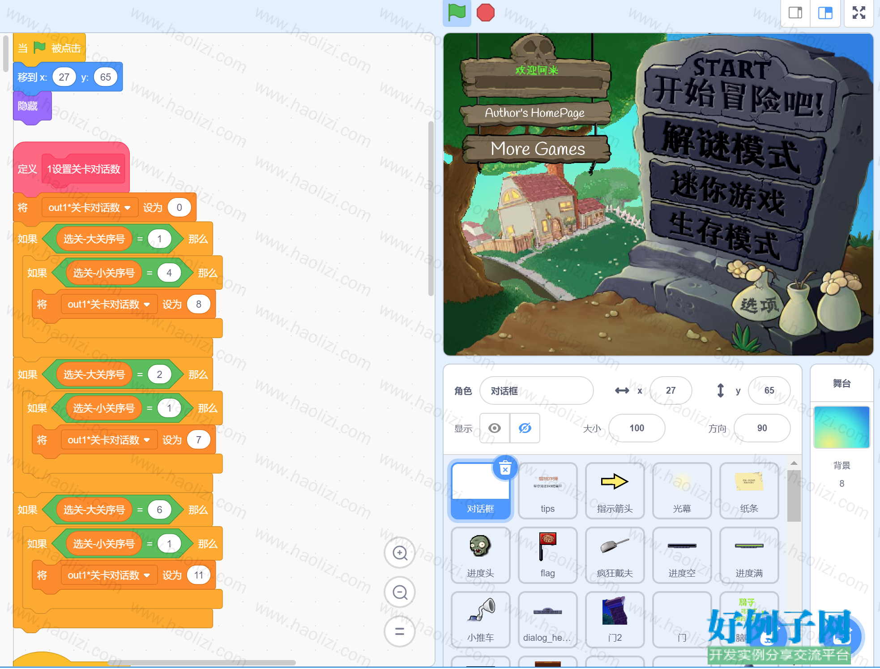Show the sprite using the eye icon
The height and width of the screenshot is (669, 880).
click(495, 428)
